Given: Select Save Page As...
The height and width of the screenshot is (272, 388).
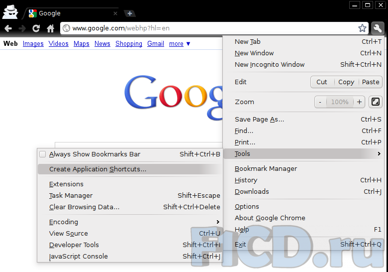Looking at the screenshot, I should (304, 120).
